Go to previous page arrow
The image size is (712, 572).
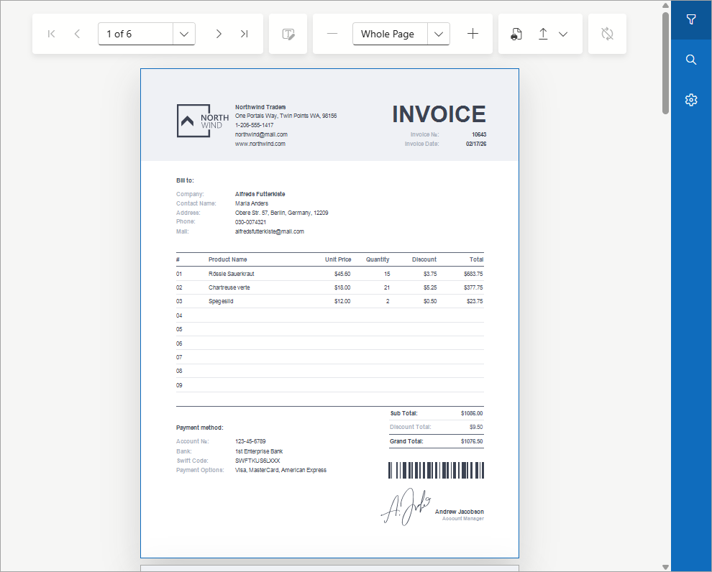[77, 34]
